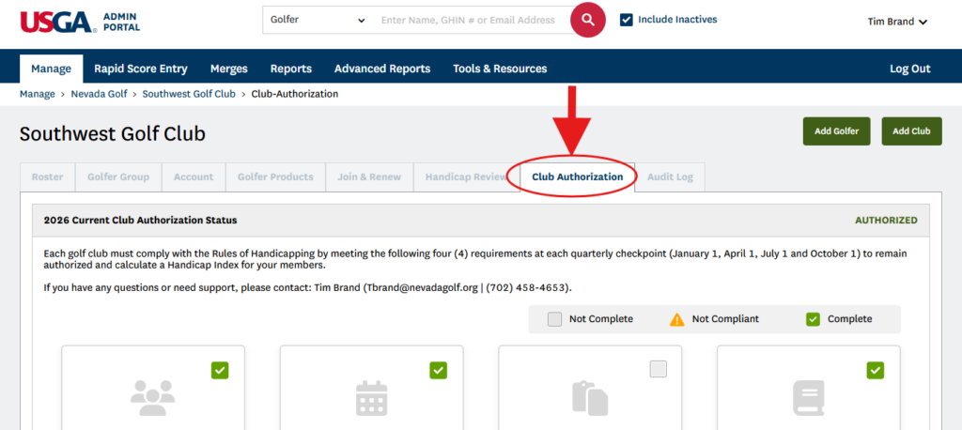
Task: Click the USGA Admin Portal logo
Action: 80,22
